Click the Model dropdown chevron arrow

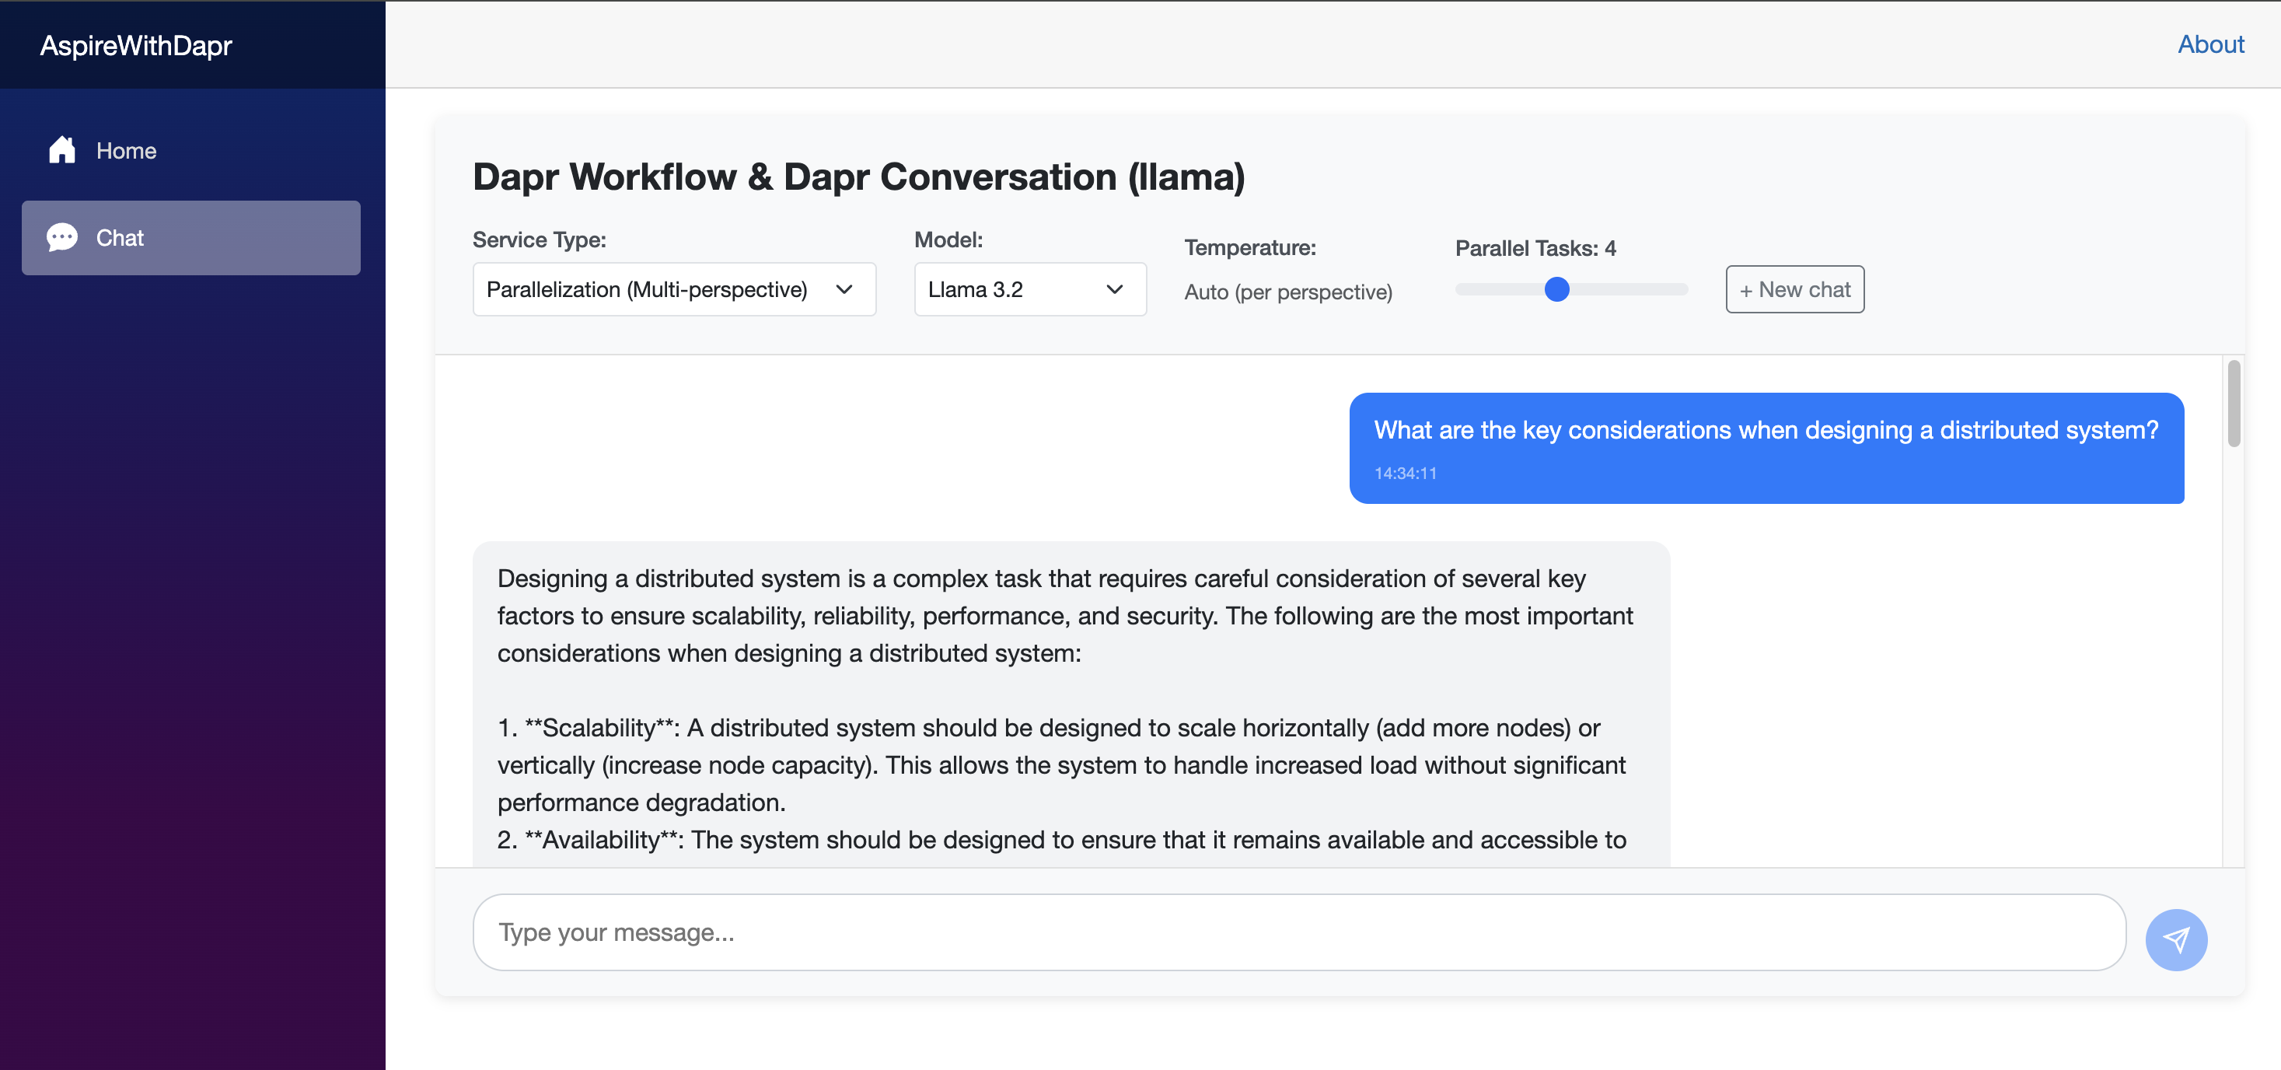tap(1114, 289)
